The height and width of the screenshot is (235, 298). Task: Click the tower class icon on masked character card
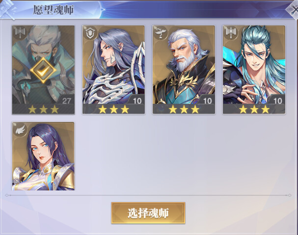(x=19, y=32)
